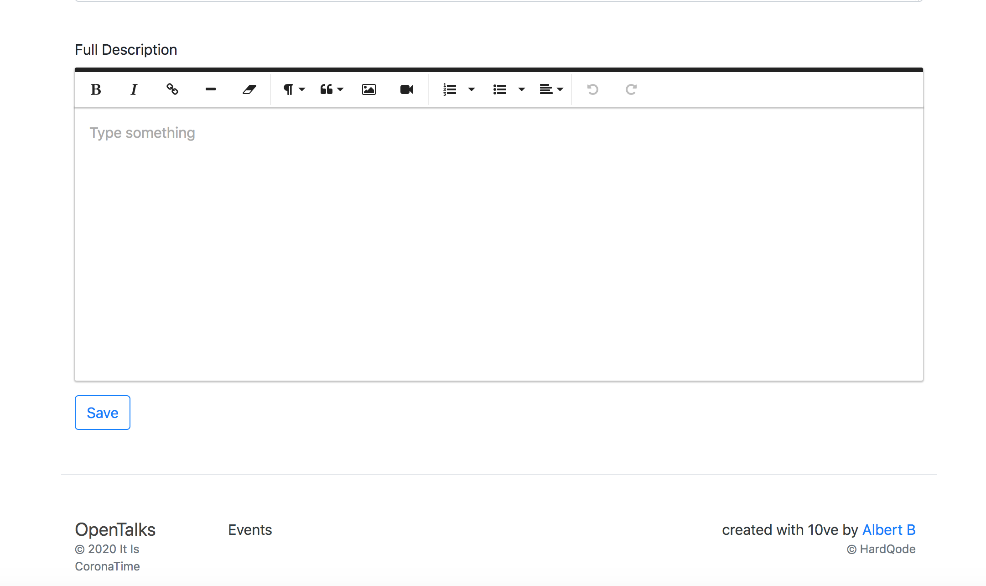986x586 pixels.
Task: Insert a horizontal line
Action: pyautogui.click(x=210, y=89)
